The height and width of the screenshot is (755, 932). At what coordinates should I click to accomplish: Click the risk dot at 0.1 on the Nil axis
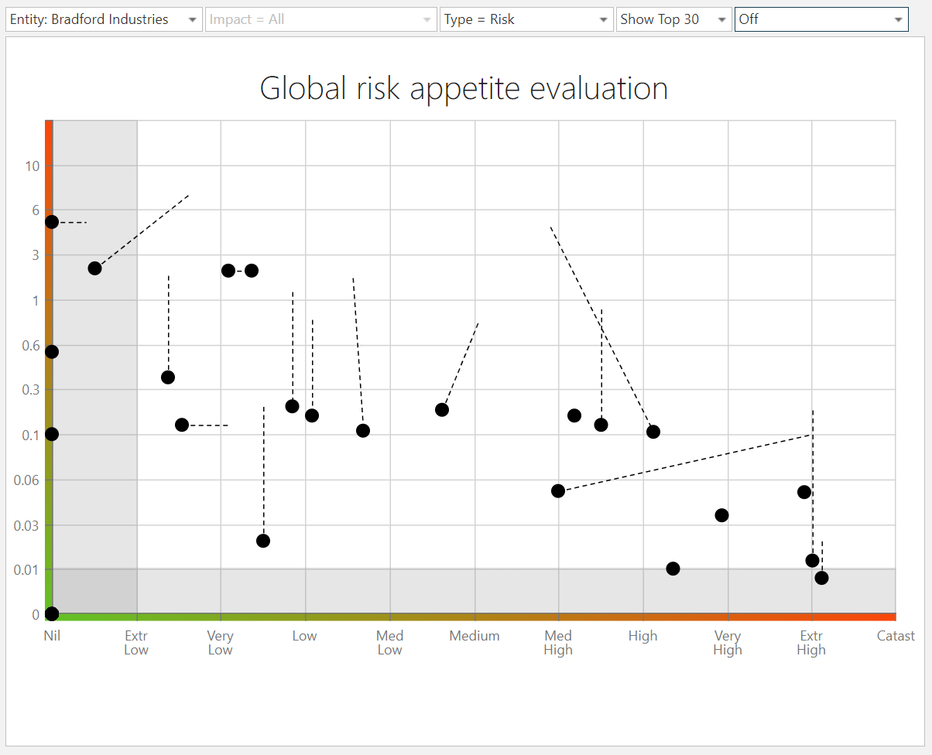(52, 434)
